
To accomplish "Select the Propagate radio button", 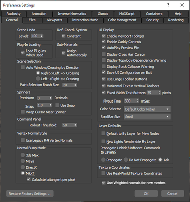I will 103,160.
